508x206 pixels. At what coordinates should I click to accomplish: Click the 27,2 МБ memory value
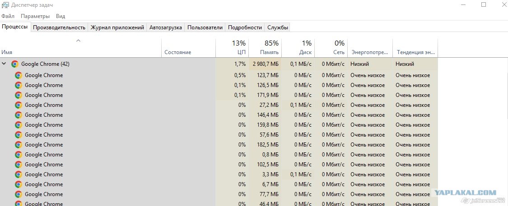tap(269, 105)
